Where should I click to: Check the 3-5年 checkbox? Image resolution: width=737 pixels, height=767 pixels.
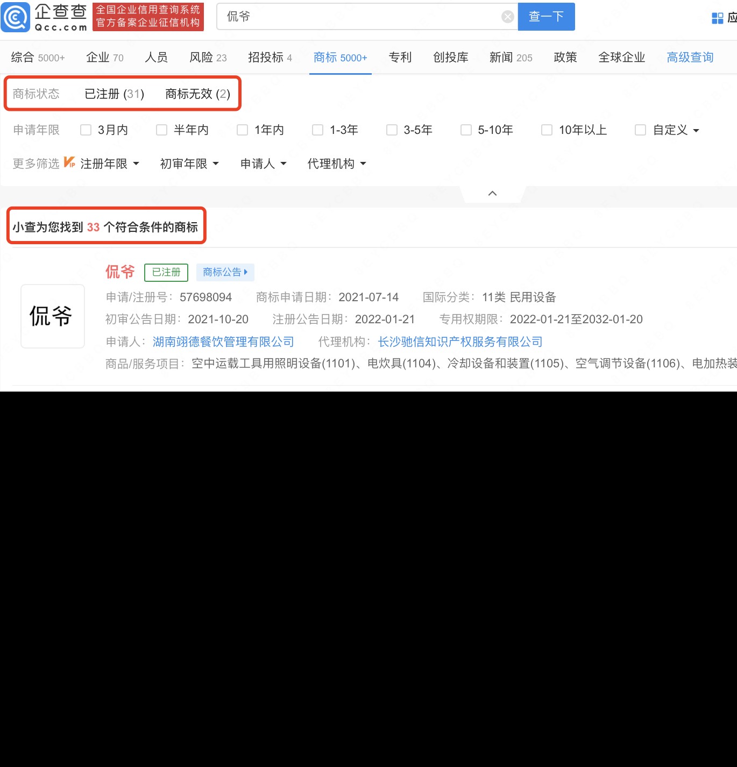tap(392, 130)
